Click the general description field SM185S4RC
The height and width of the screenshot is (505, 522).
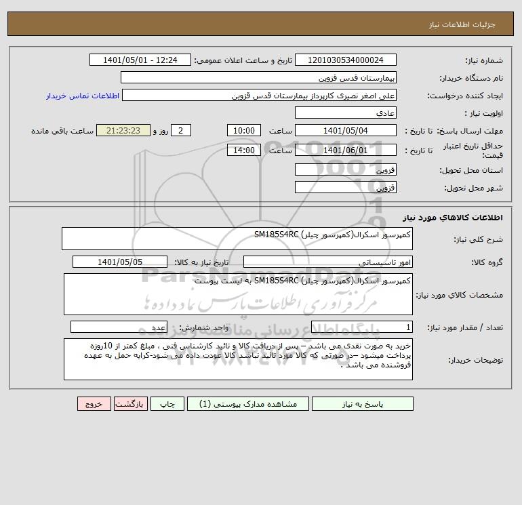click(237, 239)
